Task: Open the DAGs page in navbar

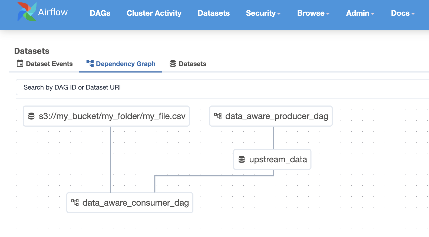Action: 100,13
